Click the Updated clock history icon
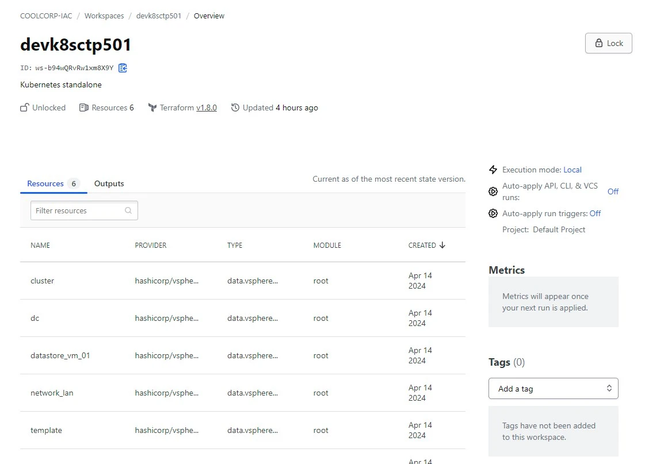The height and width of the screenshot is (464, 664). point(235,108)
